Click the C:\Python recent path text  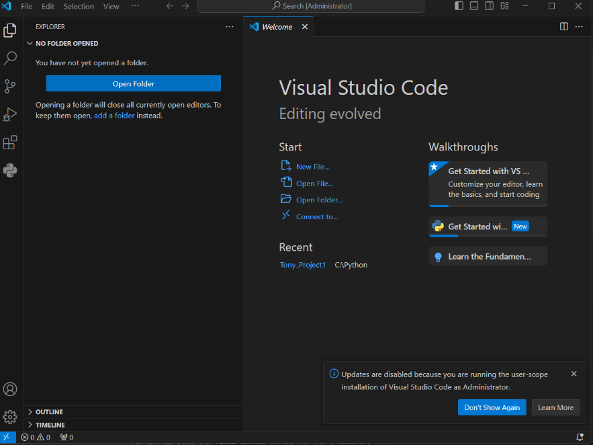pyautogui.click(x=351, y=265)
